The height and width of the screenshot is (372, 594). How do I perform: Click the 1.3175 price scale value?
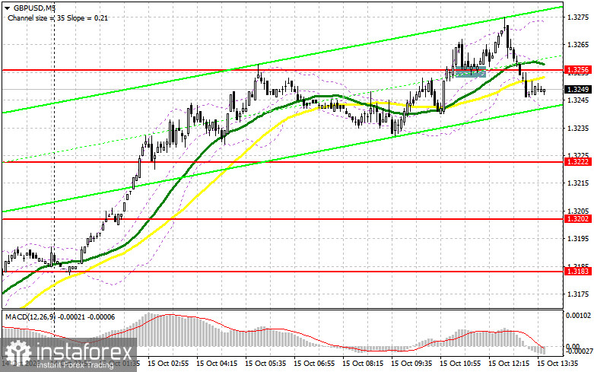pyautogui.click(x=578, y=294)
